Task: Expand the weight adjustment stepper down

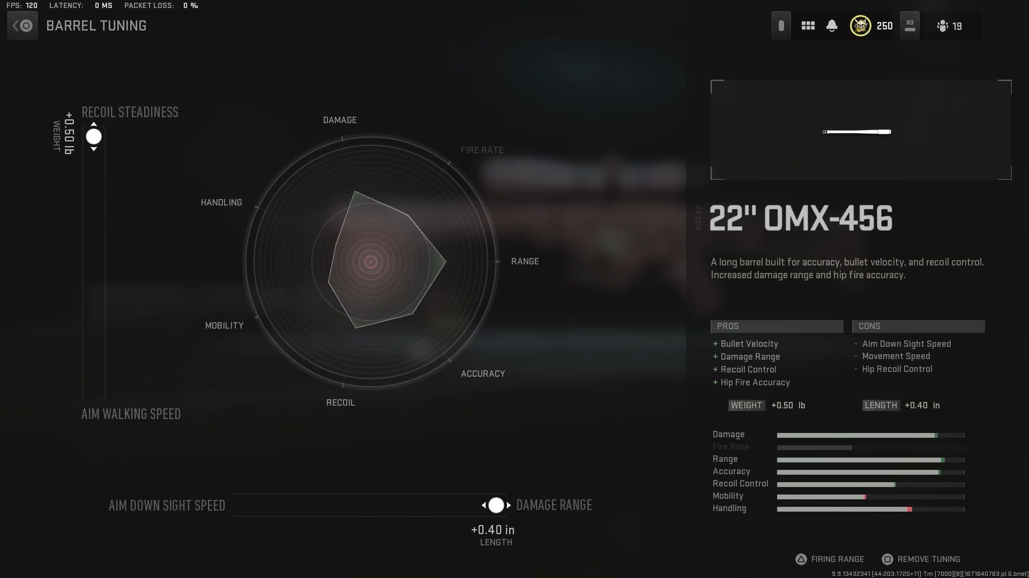Action: pos(93,148)
